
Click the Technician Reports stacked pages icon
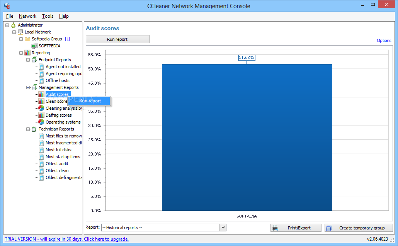tap(34, 129)
